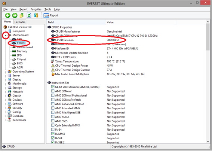Expand the Network tree node
This screenshot has width=212, height=152.
6,92
